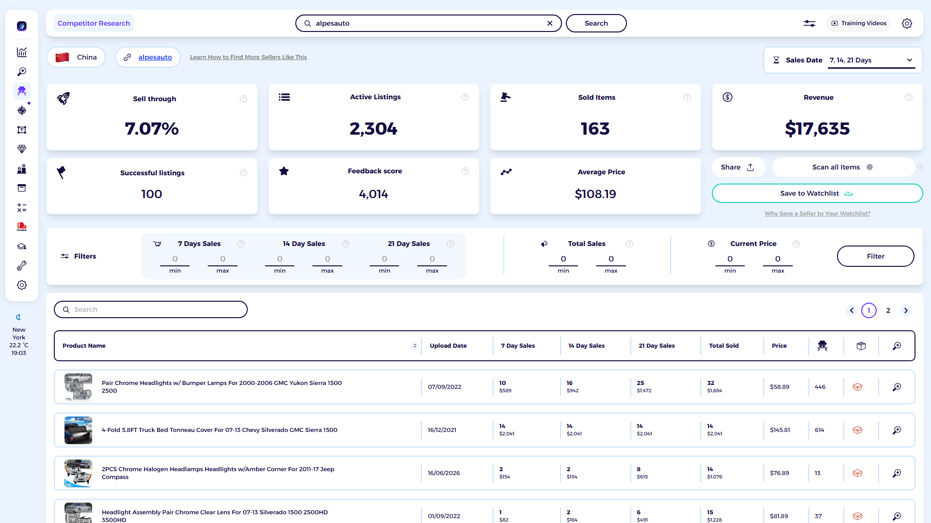This screenshot has width=931, height=523.
Task: Open the Competitor Research tab
Action: point(94,23)
